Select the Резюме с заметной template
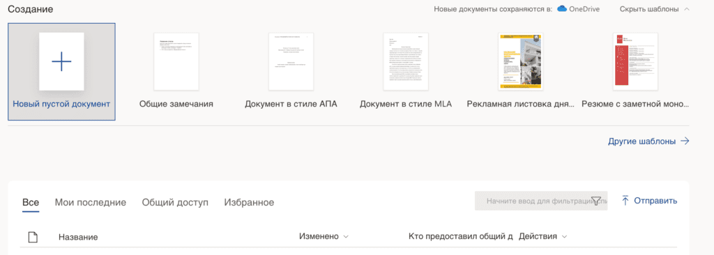Image resolution: width=714 pixels, height=255 pixels. pyautogui.click(x=635, y=61)
